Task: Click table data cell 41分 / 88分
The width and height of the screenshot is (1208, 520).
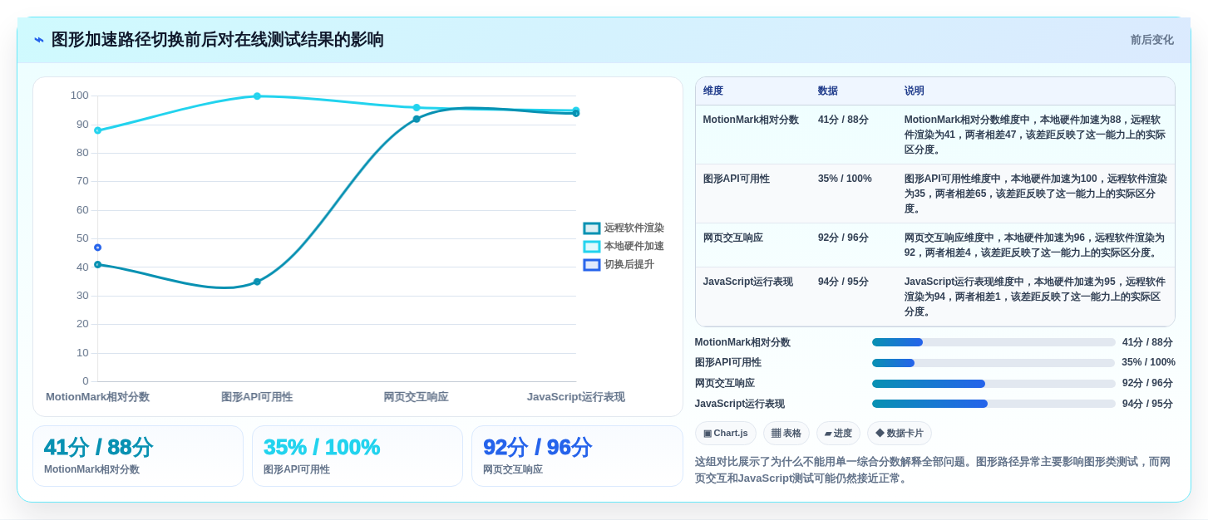Action: click(x=843, y=120)
